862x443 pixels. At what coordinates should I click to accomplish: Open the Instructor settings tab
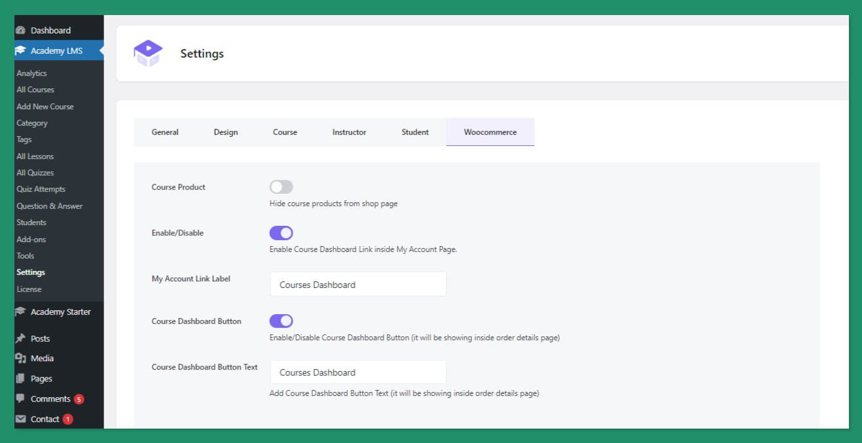(349, 132)
